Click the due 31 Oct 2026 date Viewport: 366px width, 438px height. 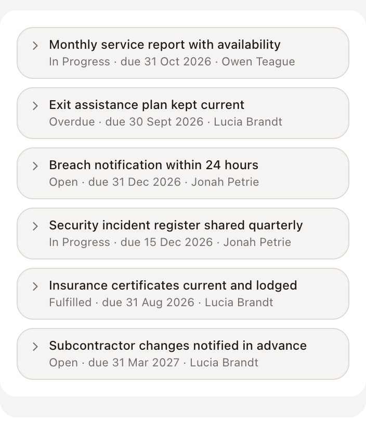pos(166,62)
